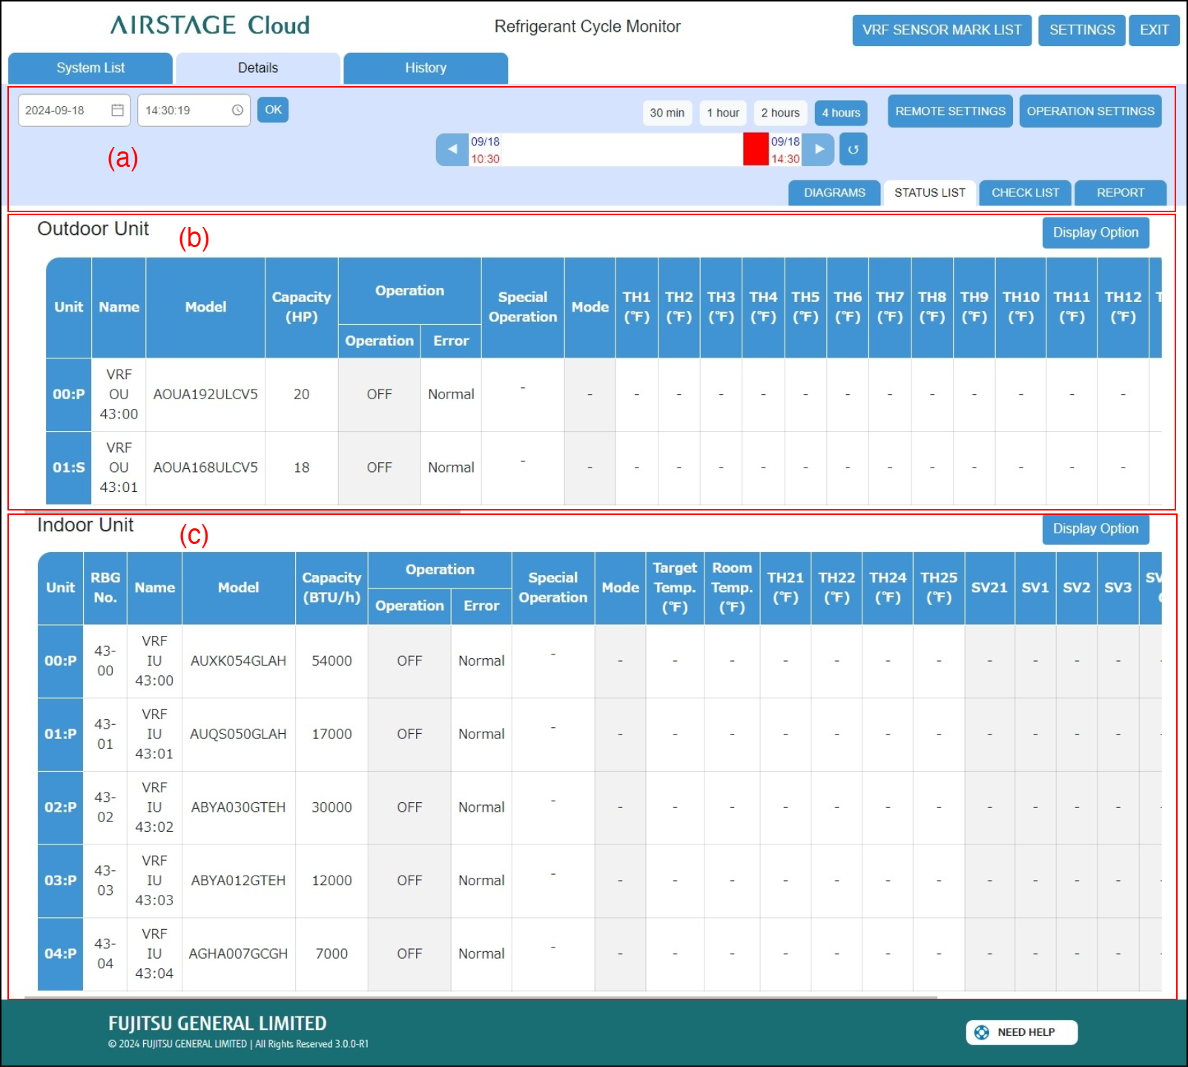Screen dimensions: 1188x1067
Task: Step timeline back with left arrow
Action: click(x=452, y=149)
